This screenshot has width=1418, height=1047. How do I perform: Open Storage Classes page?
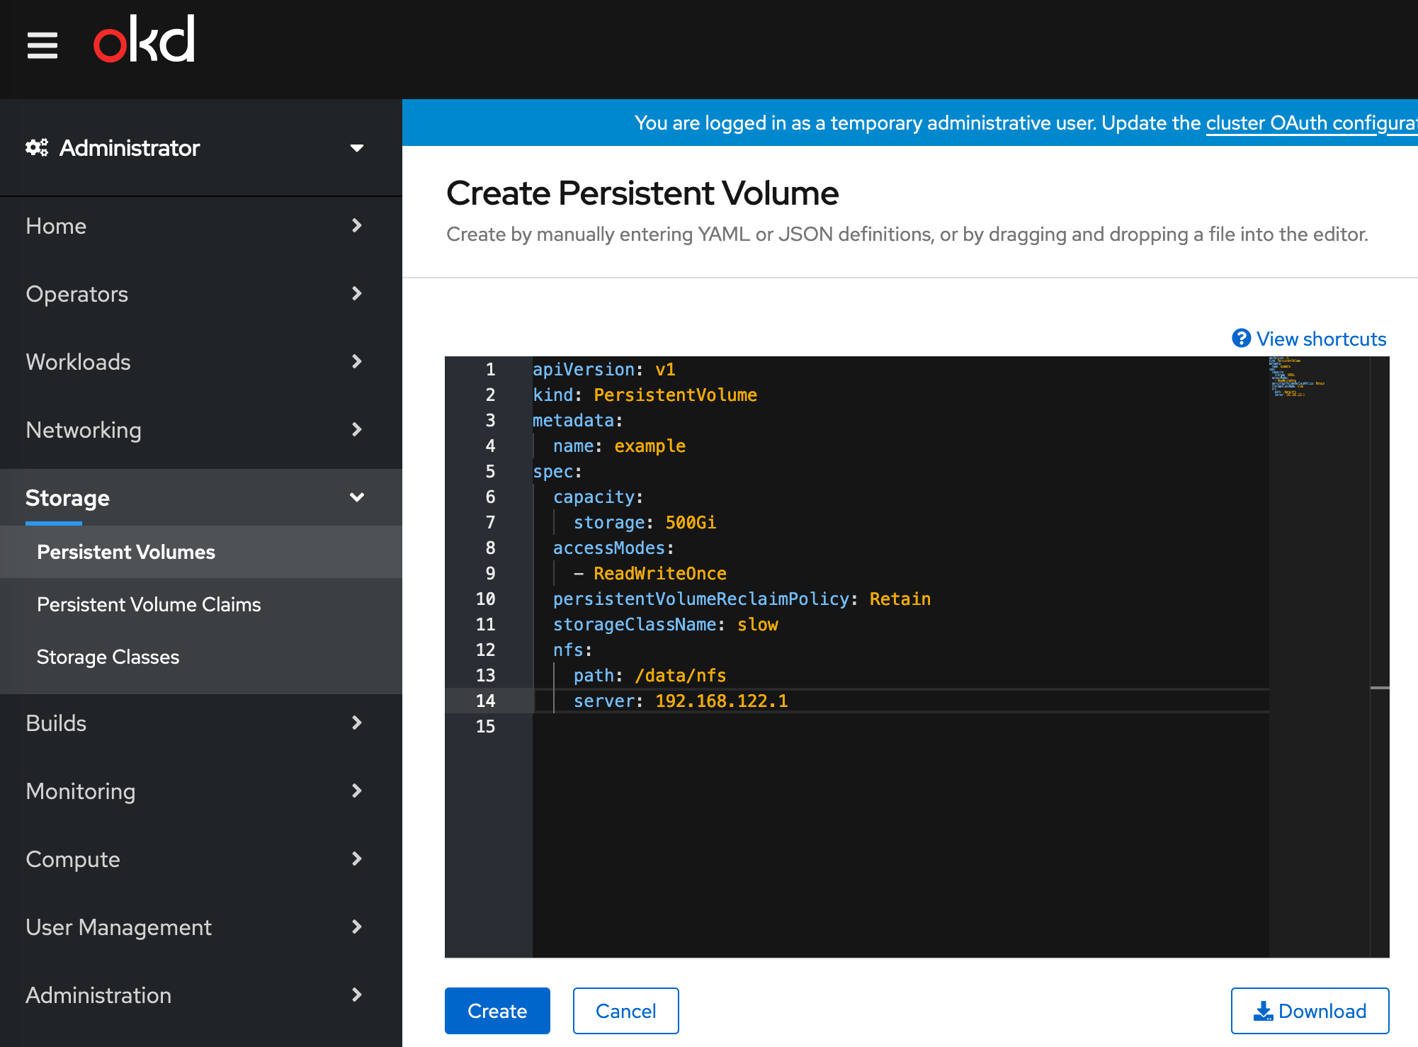(x=108, y=657)
